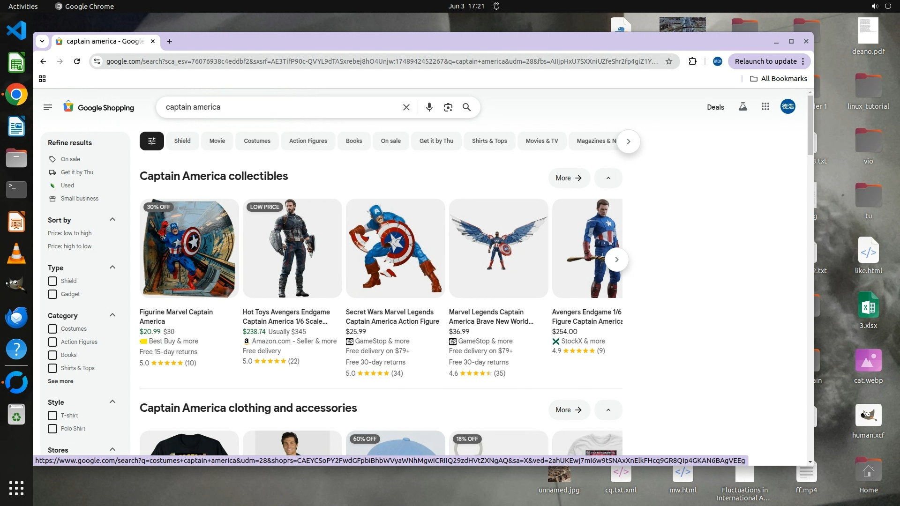Click the filter settings sliders button
This screenshot has height=506, width=900.
tap(151, 141)
